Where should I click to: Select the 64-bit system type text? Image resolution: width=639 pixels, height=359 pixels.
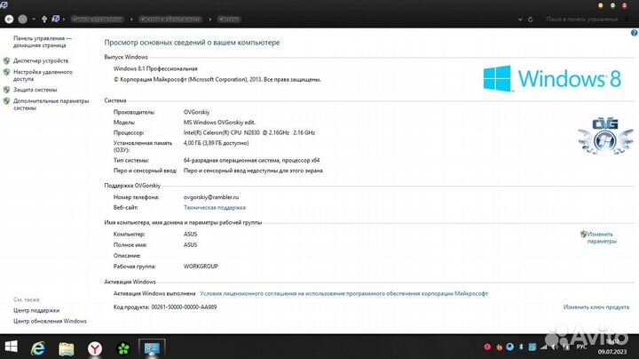[251, 161]
